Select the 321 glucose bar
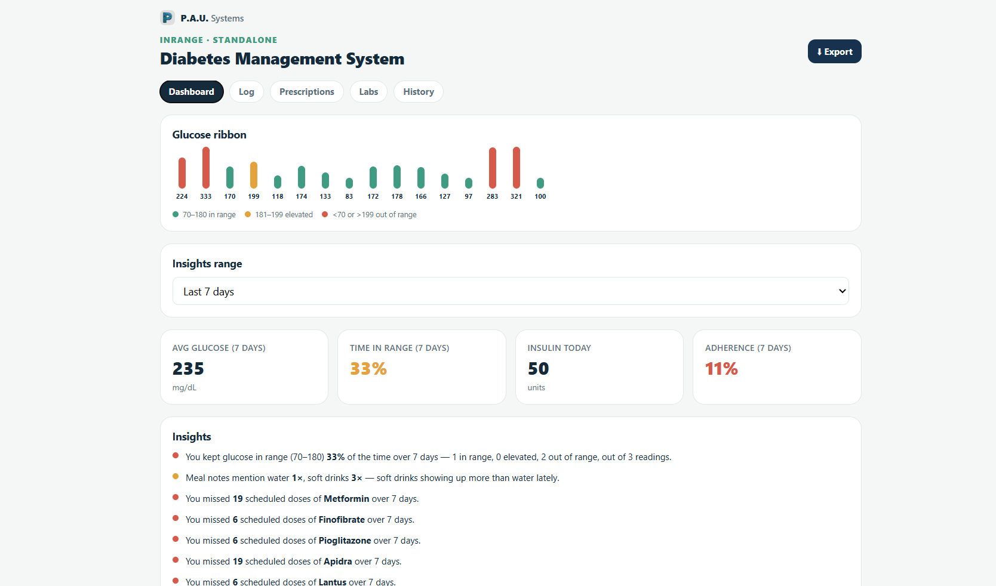This screenshot has width=996, height=586. point(517,168)
